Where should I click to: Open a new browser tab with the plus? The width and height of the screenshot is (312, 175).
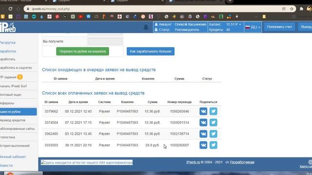[x=230, y=1]
